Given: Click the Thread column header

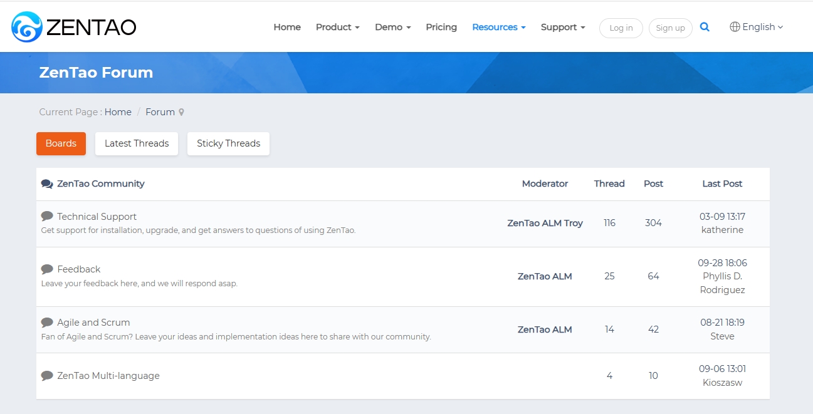Looking at the screenshot, I should [x=609, y=184].
